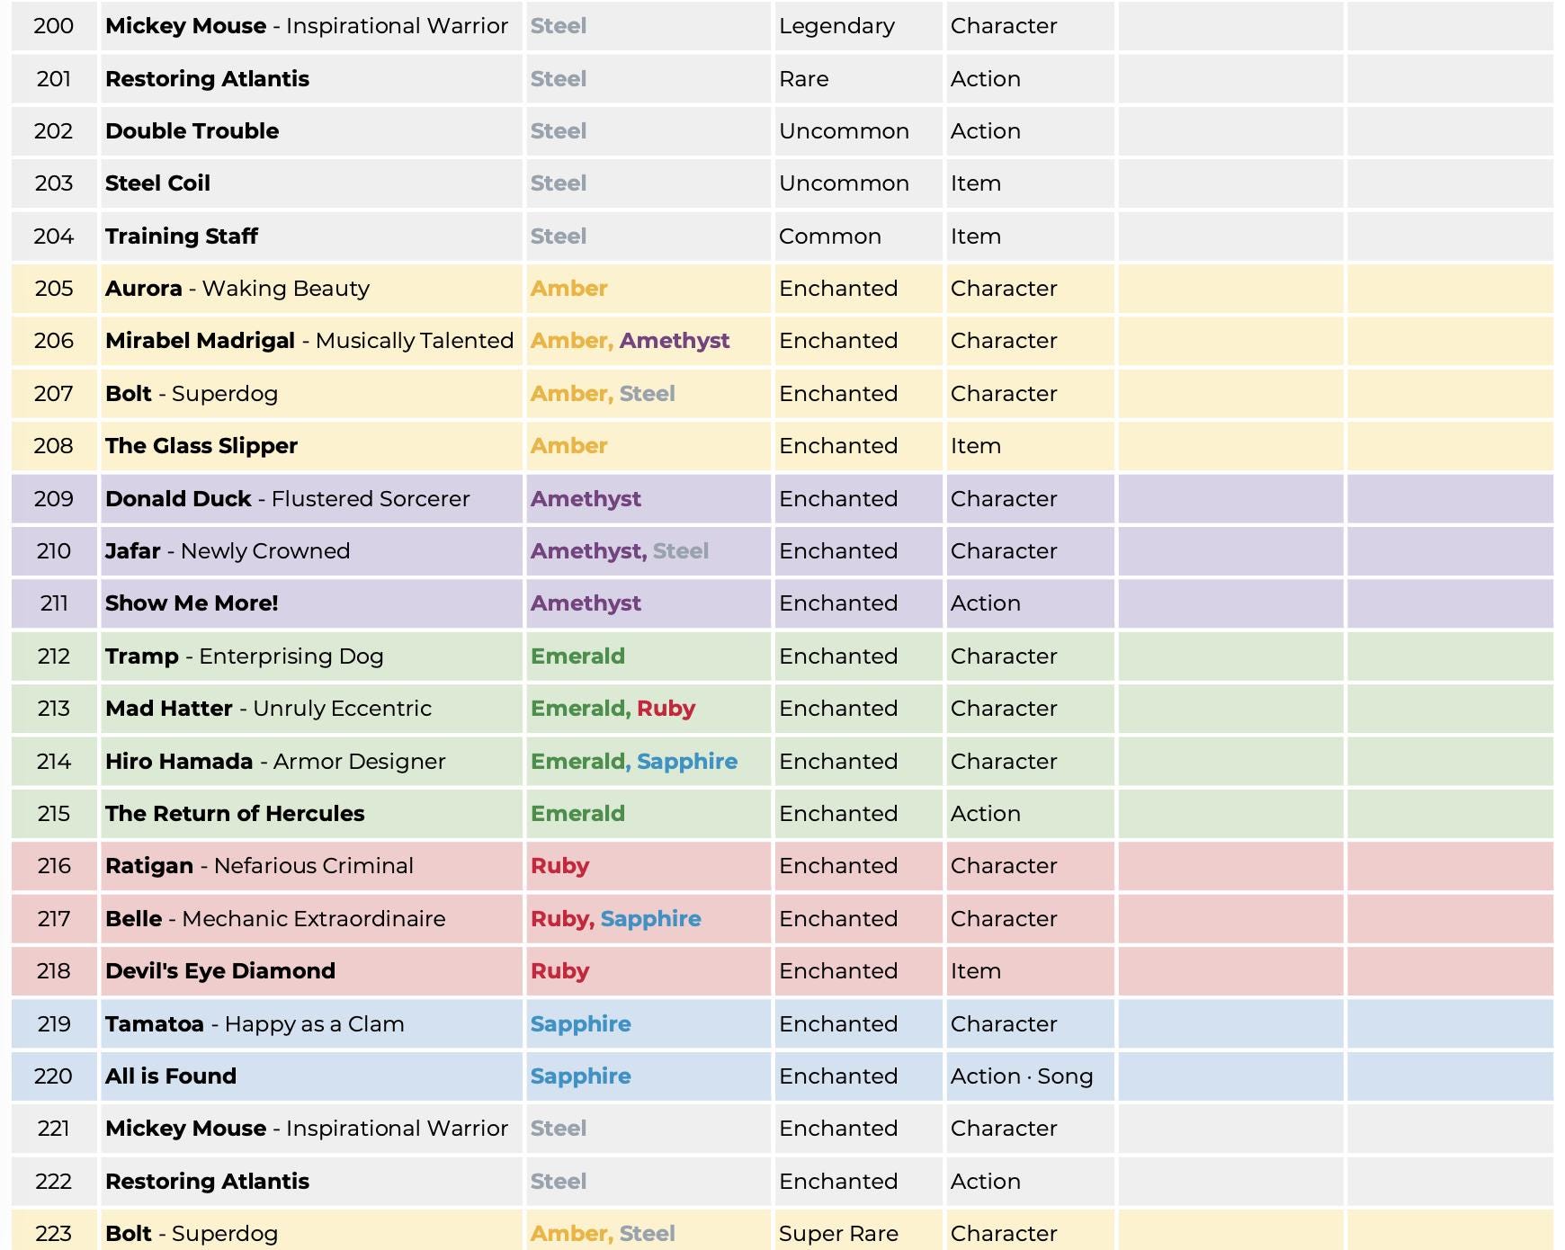Screen dimensions: 1565x1250
Task: Select 'Sapphire' ink in Tamatoa row
Action: tap(581, 1024)
